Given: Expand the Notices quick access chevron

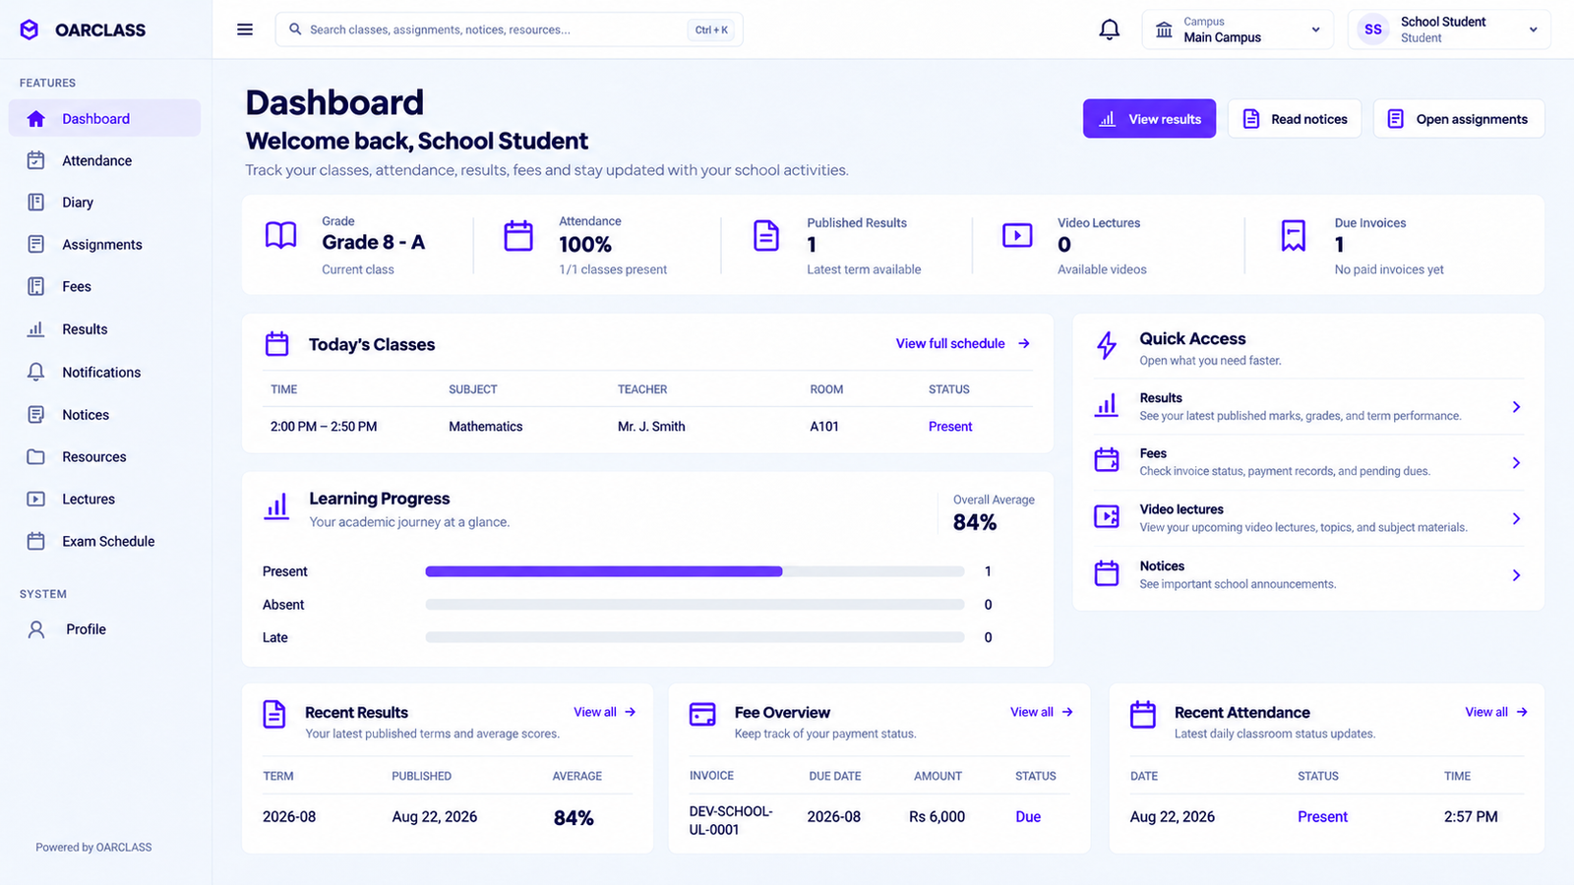Looking at the screenshot, I should 1516,575.
